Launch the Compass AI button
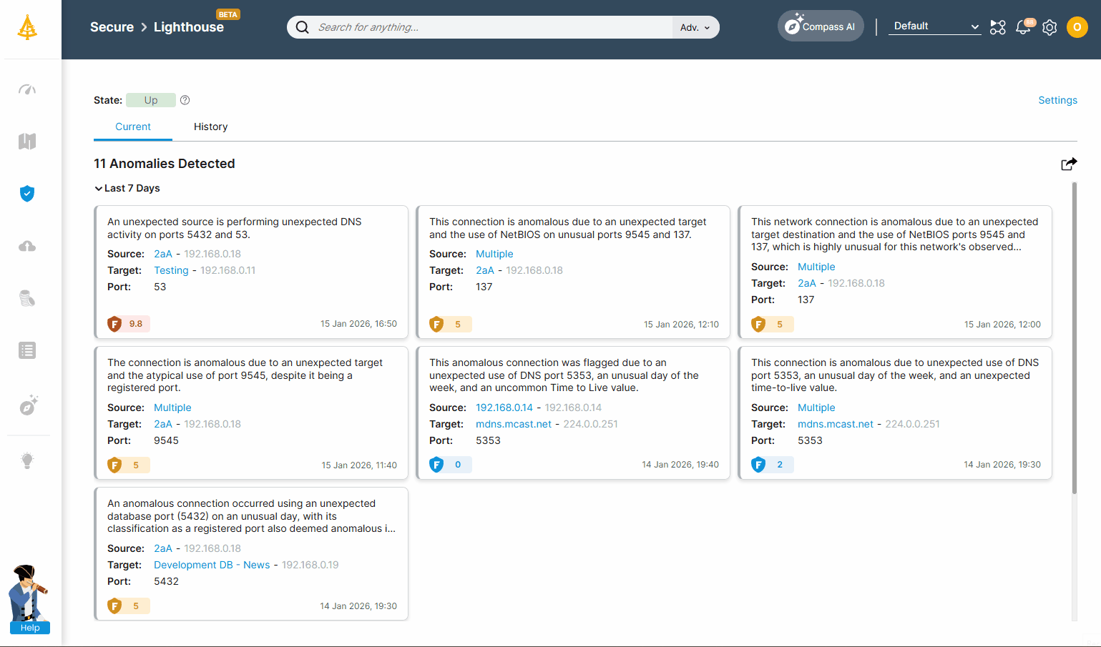1101x647 pixels. (821, 26)
